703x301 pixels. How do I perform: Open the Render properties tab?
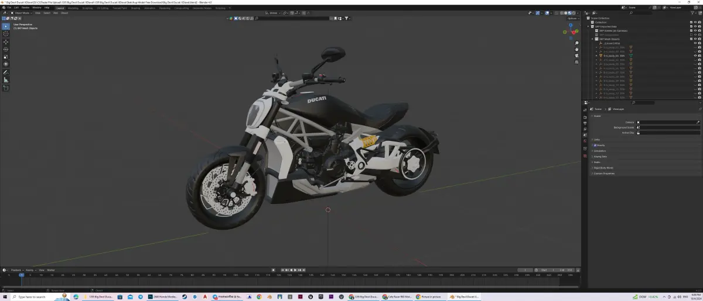(585, 116)
